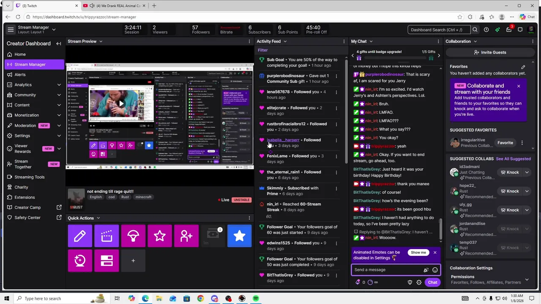
Task: Click the Activity Feed Filter link
Action: pos(263,50)
